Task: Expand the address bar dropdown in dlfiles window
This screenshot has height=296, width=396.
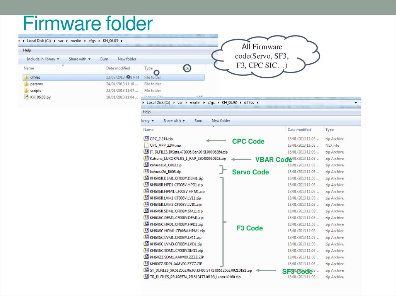Action: [355, 102]
